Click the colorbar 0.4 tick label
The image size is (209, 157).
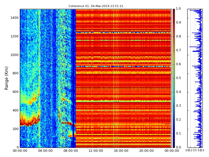[x=178, y=92]
